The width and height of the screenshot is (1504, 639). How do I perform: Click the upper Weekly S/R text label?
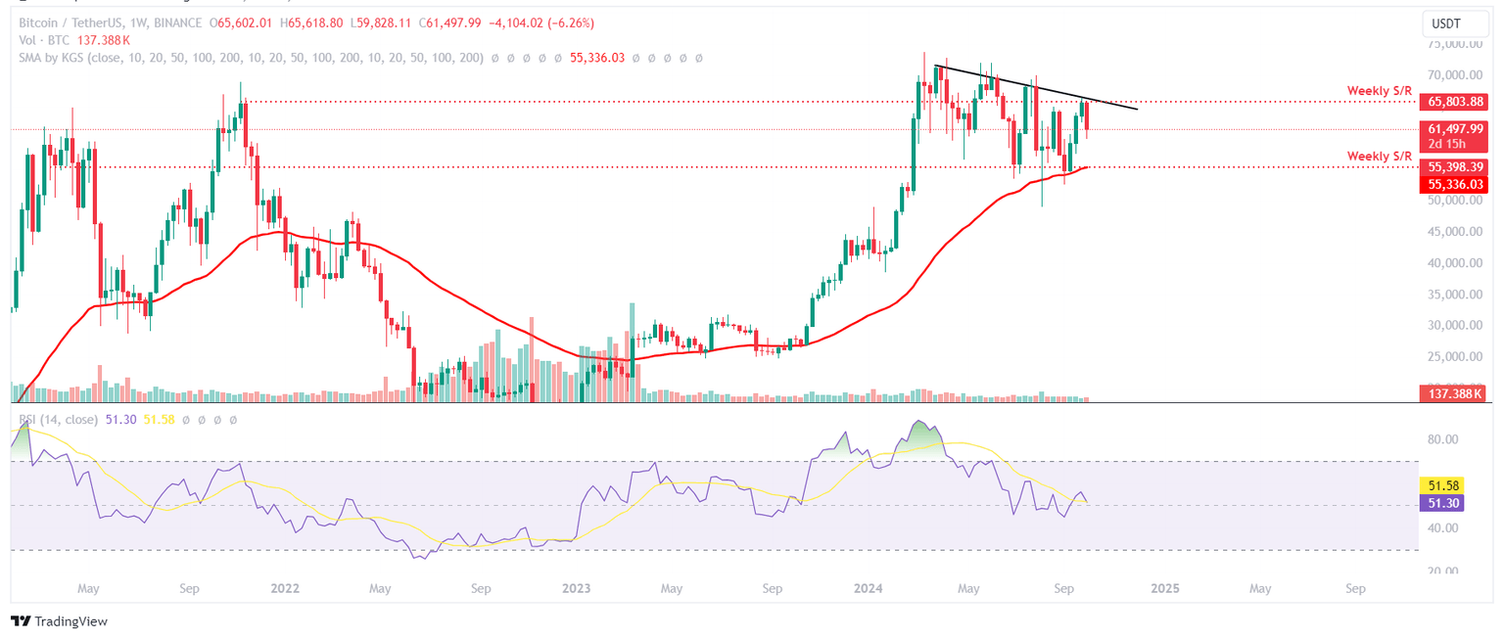(1380, 90)
